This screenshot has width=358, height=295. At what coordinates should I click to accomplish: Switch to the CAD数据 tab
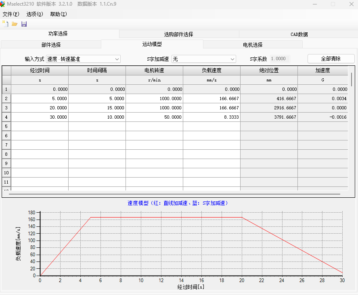coord(299,34)
